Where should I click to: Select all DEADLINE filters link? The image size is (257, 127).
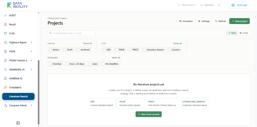[x=116, y=58]
